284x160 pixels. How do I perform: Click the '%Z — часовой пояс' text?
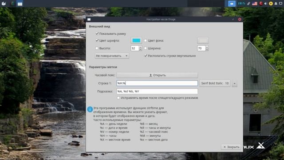pyautogui.click(x=154, y=132)
